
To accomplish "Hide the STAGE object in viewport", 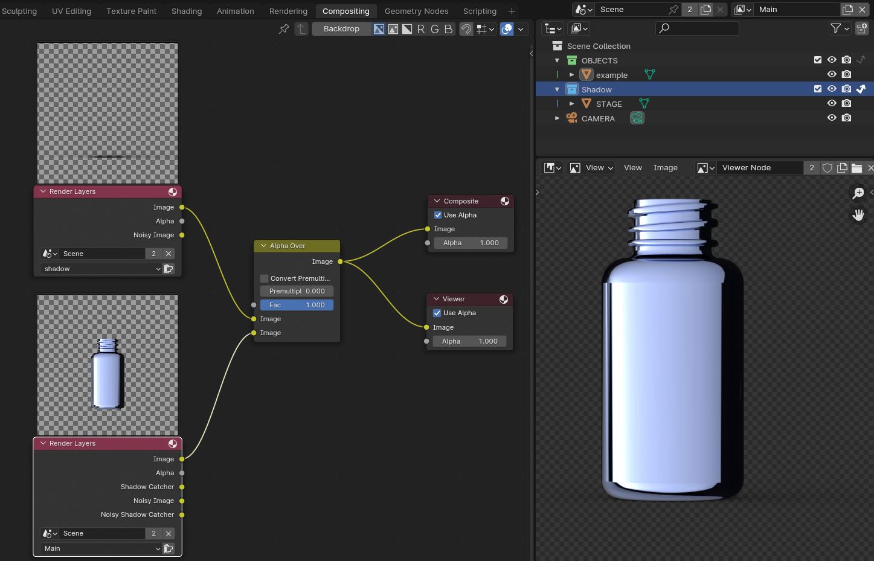I will point(832,103).
